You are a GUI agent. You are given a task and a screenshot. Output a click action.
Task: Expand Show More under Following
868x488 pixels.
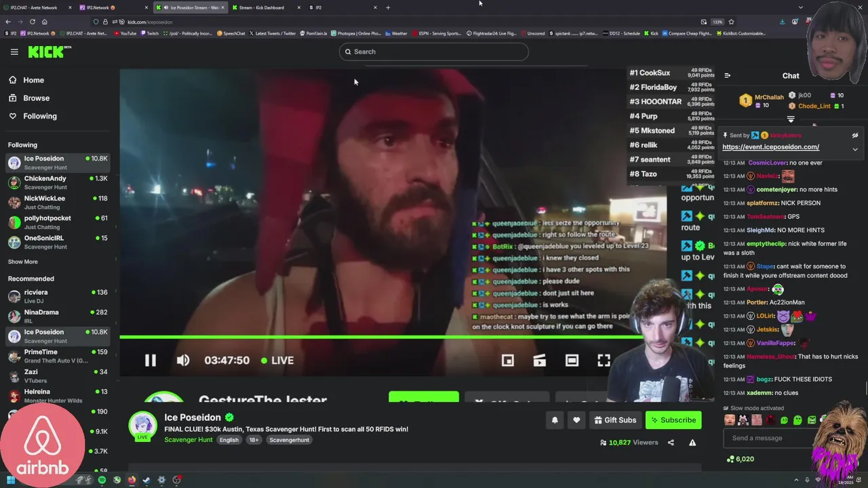click(x=23, y=262)
